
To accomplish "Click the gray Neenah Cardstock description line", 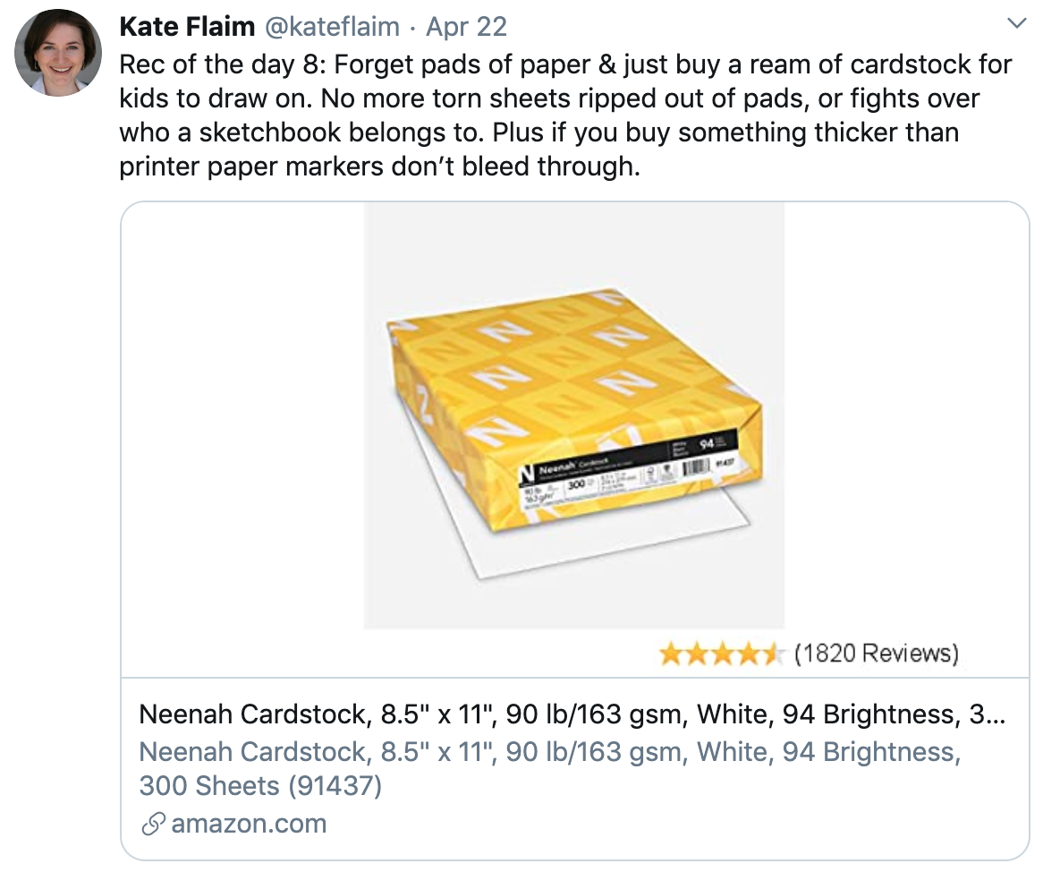I will (x=550, y=752).
